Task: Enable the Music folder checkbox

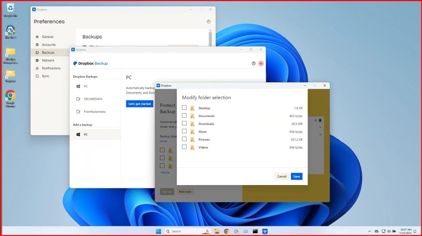Action: [184, 131]
